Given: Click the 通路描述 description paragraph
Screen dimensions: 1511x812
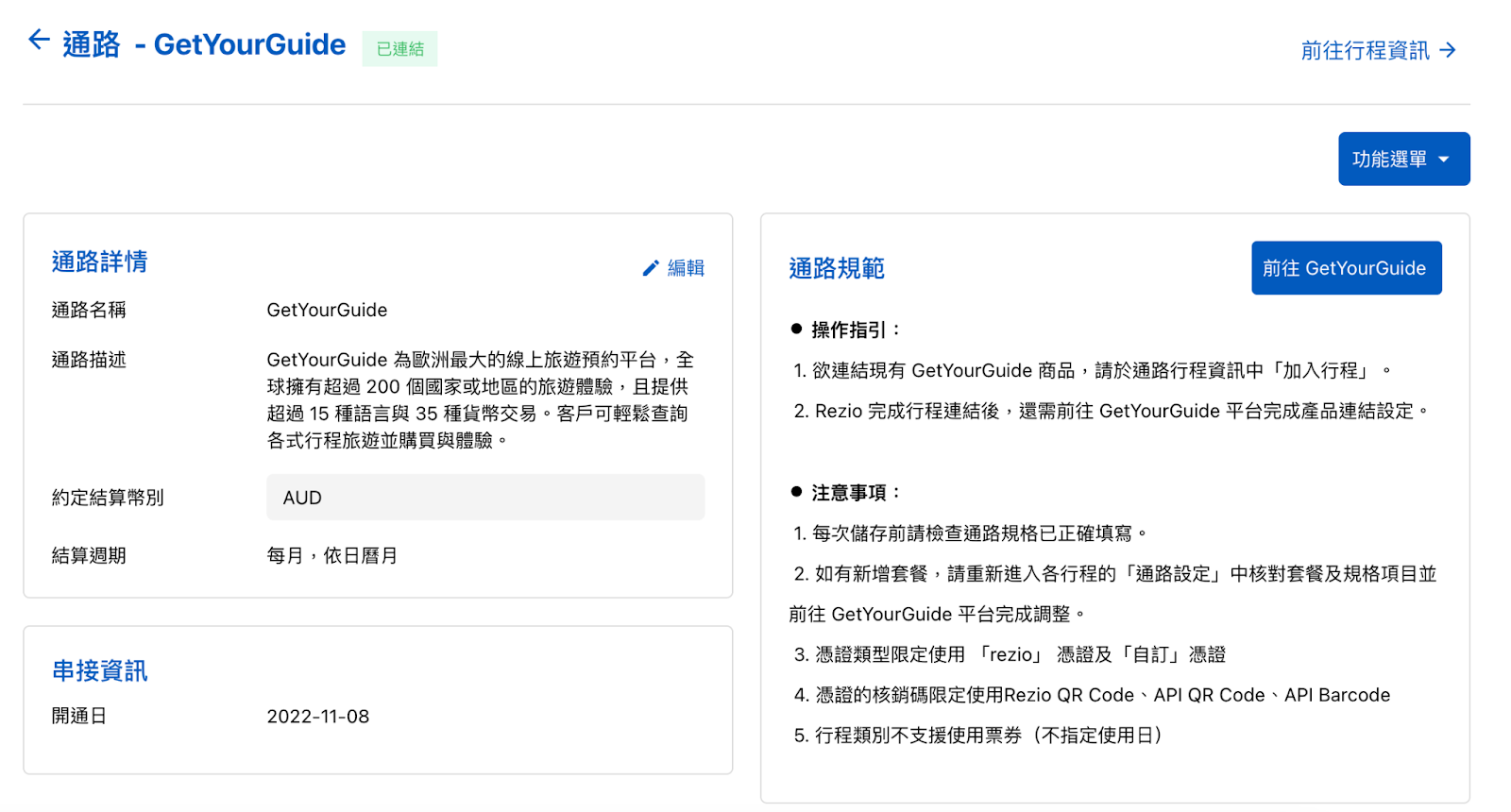Looking at the screenshot, I should [x=480, y=400].
